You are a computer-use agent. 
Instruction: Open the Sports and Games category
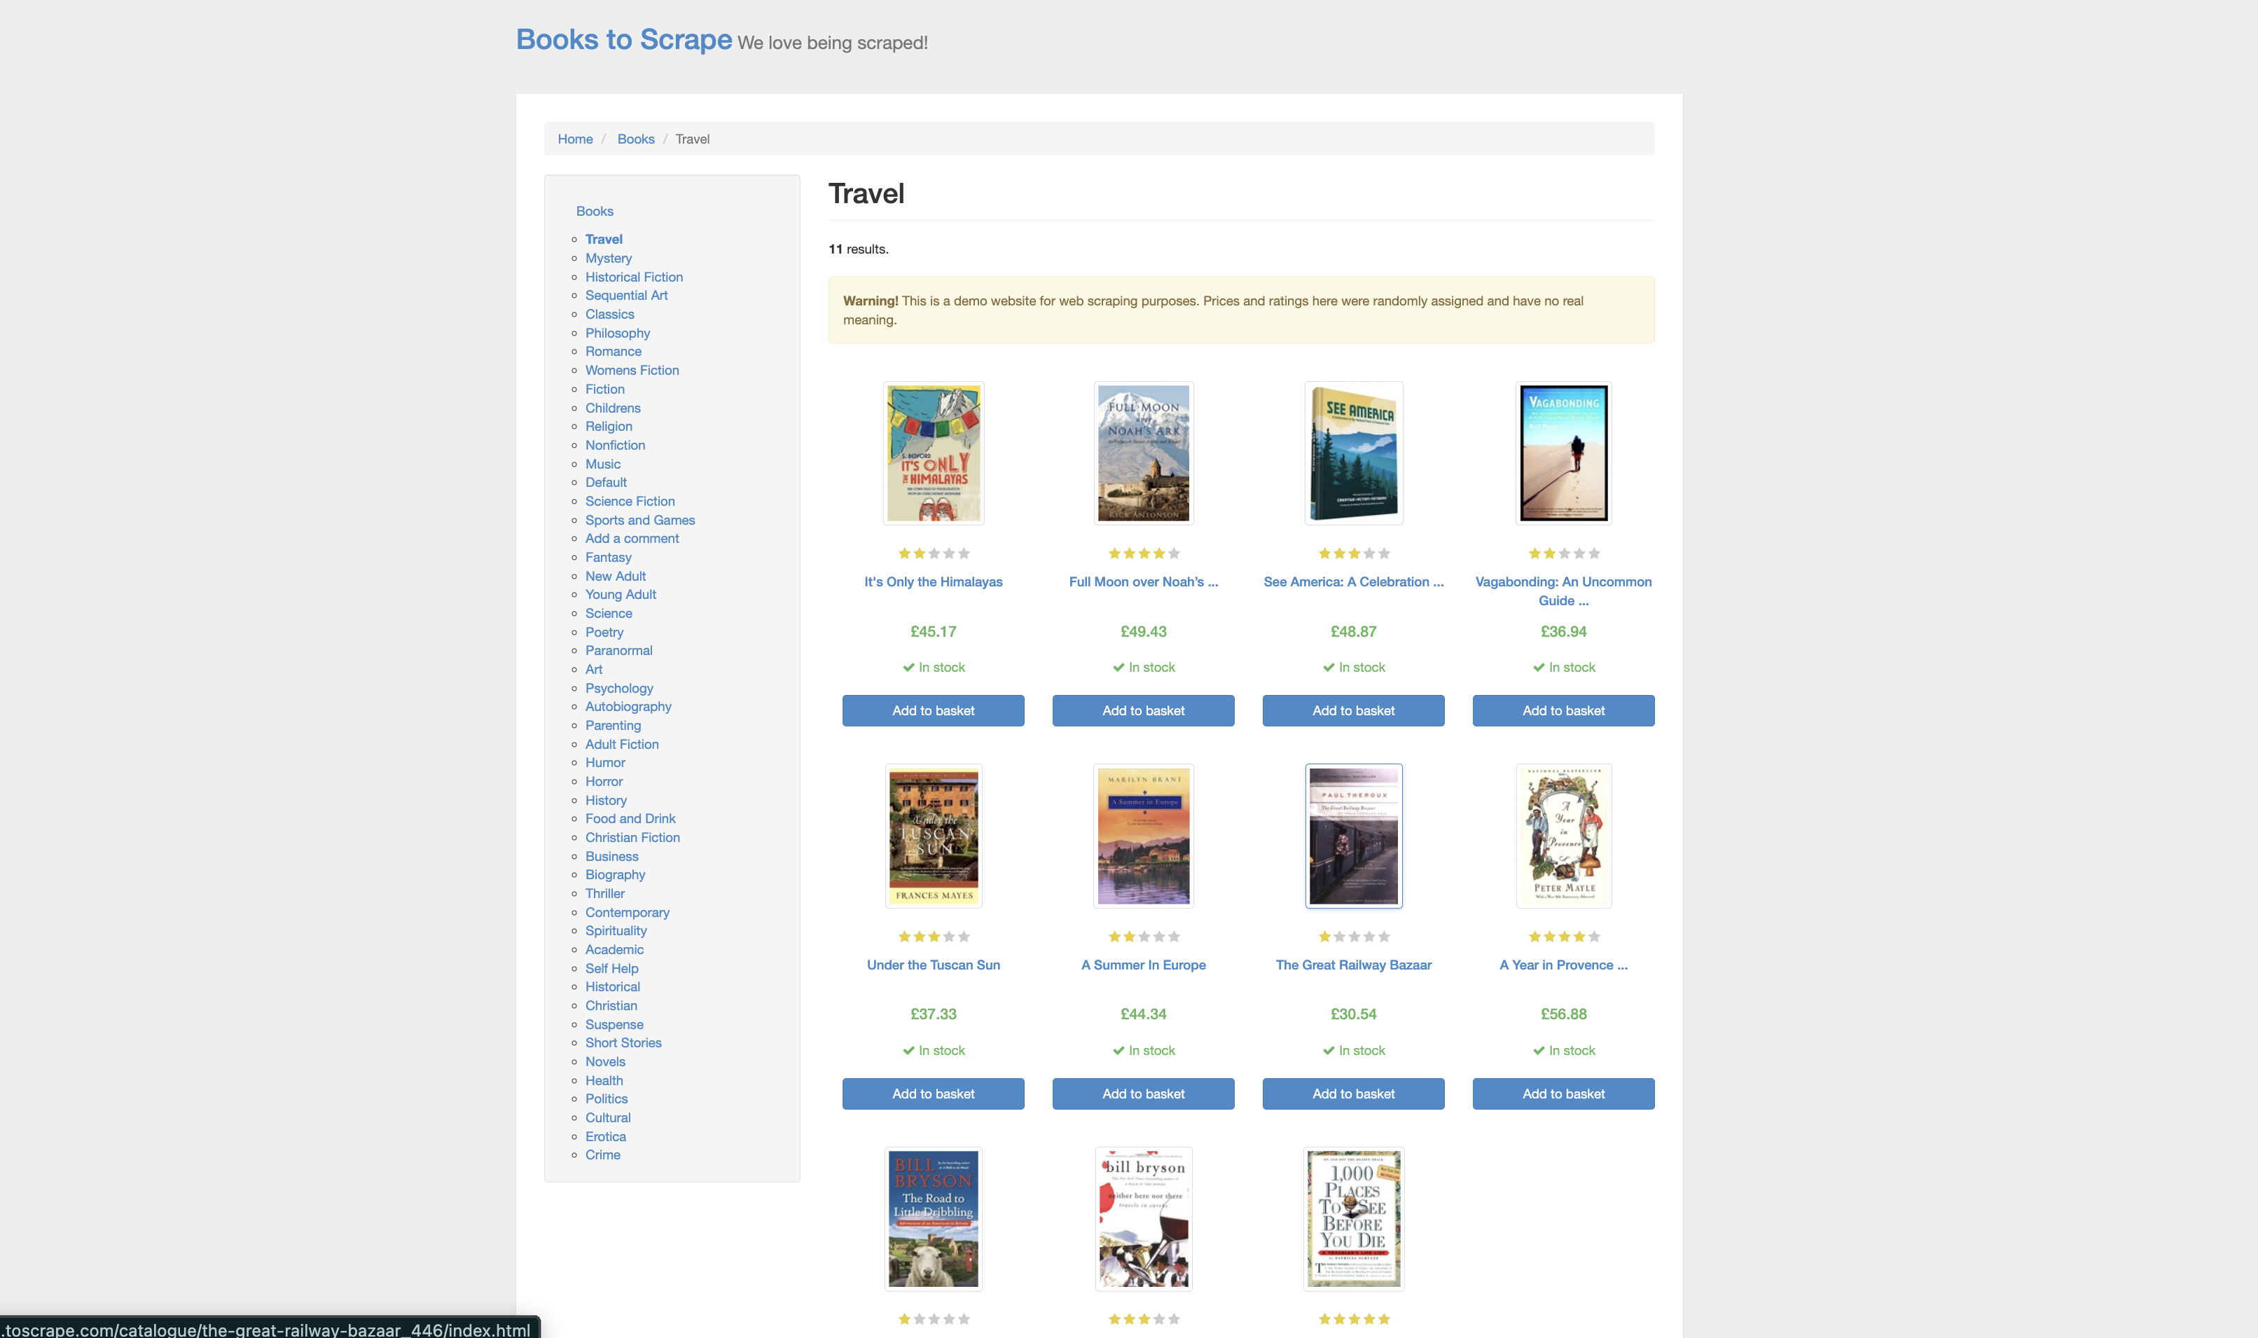tap(640, 520)
